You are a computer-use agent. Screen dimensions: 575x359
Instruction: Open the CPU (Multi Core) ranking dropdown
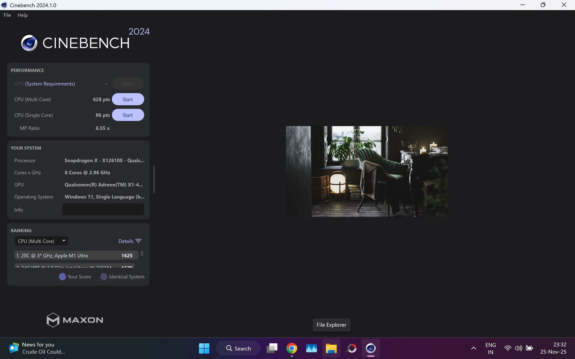point(41,241)
